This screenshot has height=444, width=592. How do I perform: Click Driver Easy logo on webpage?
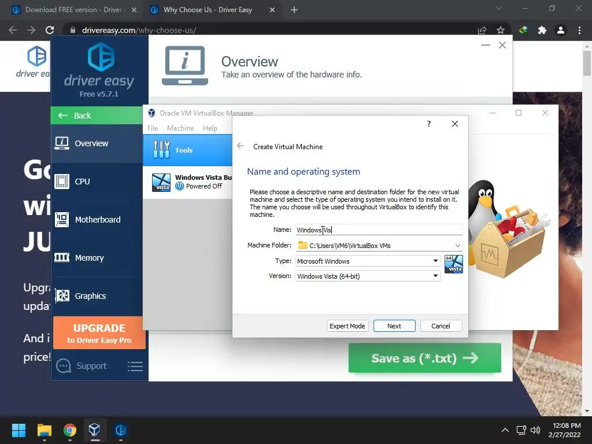click(x=33, y=61)
